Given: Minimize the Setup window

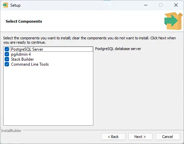Looking at the screenshot, I should tap(146, 5).
